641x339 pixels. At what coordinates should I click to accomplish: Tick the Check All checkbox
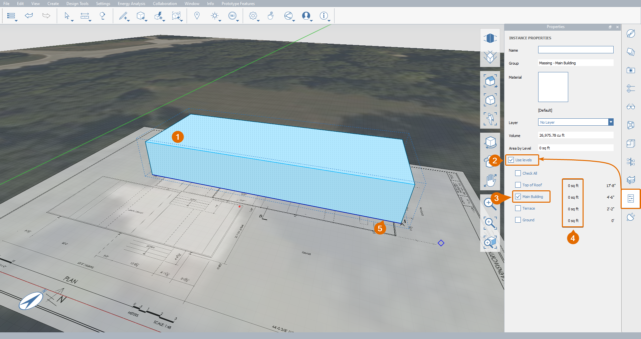[518, 173]
